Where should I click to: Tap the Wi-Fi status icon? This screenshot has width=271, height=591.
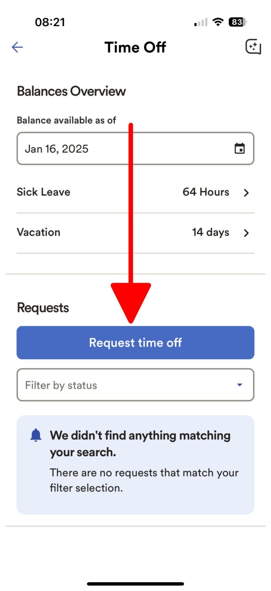pos(218,22)
